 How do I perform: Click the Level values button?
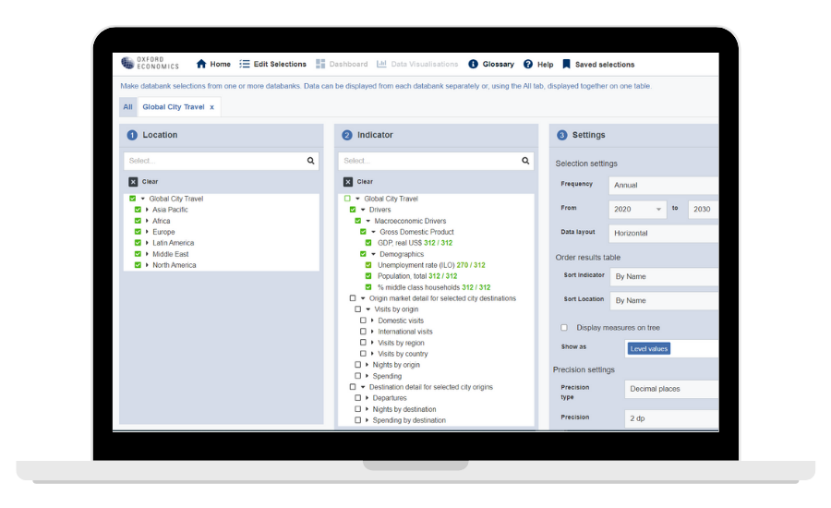[x=648, y=348]
